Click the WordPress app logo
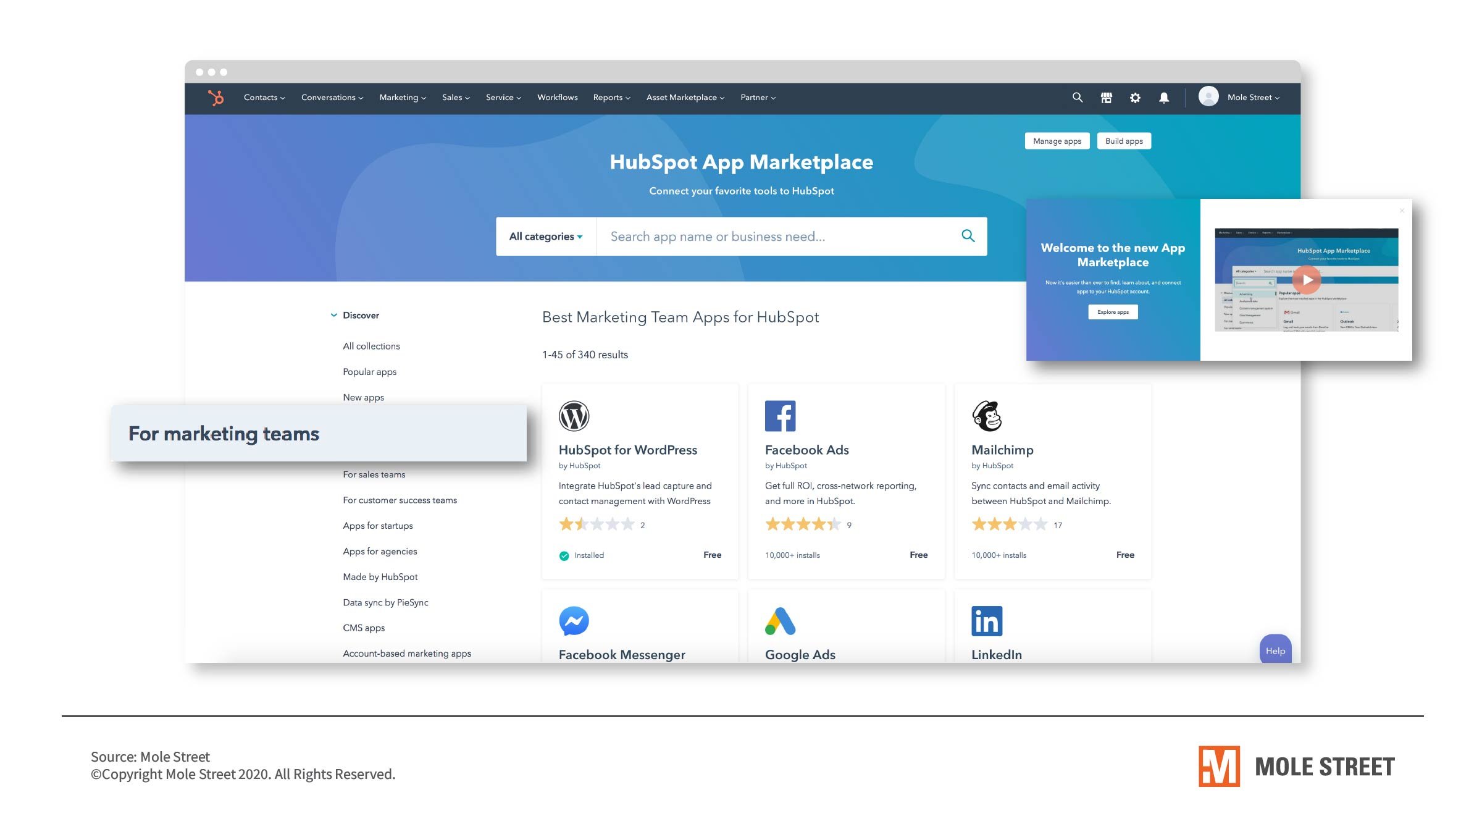This screenshot has width=1482, height=816. (x=574, y=416)
